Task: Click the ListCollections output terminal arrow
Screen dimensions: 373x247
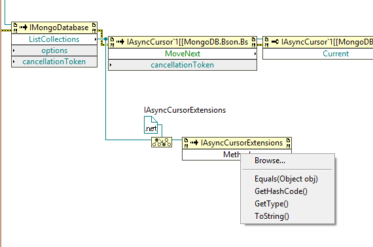Action: point(96,39)
